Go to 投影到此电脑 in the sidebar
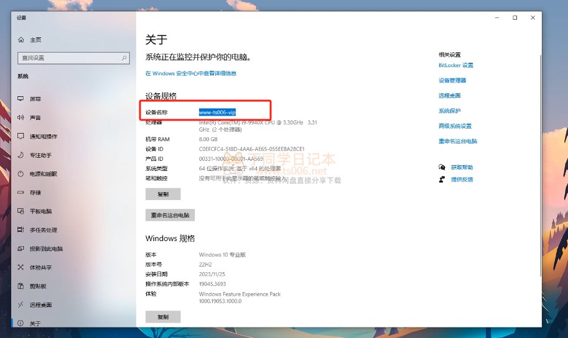The height and width of the screenshot is (338, 568). [x=46, y=249]
